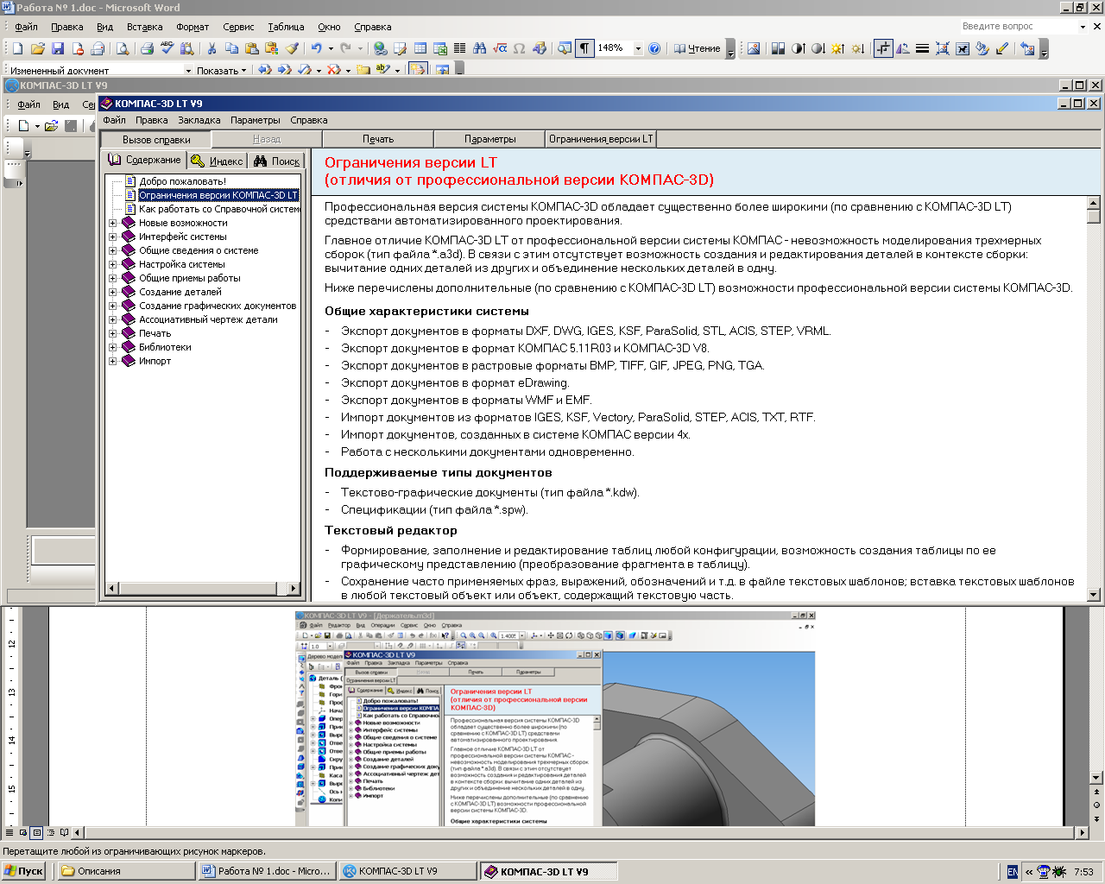Open the Параметры menu in help window

click(x=256, y=120)
